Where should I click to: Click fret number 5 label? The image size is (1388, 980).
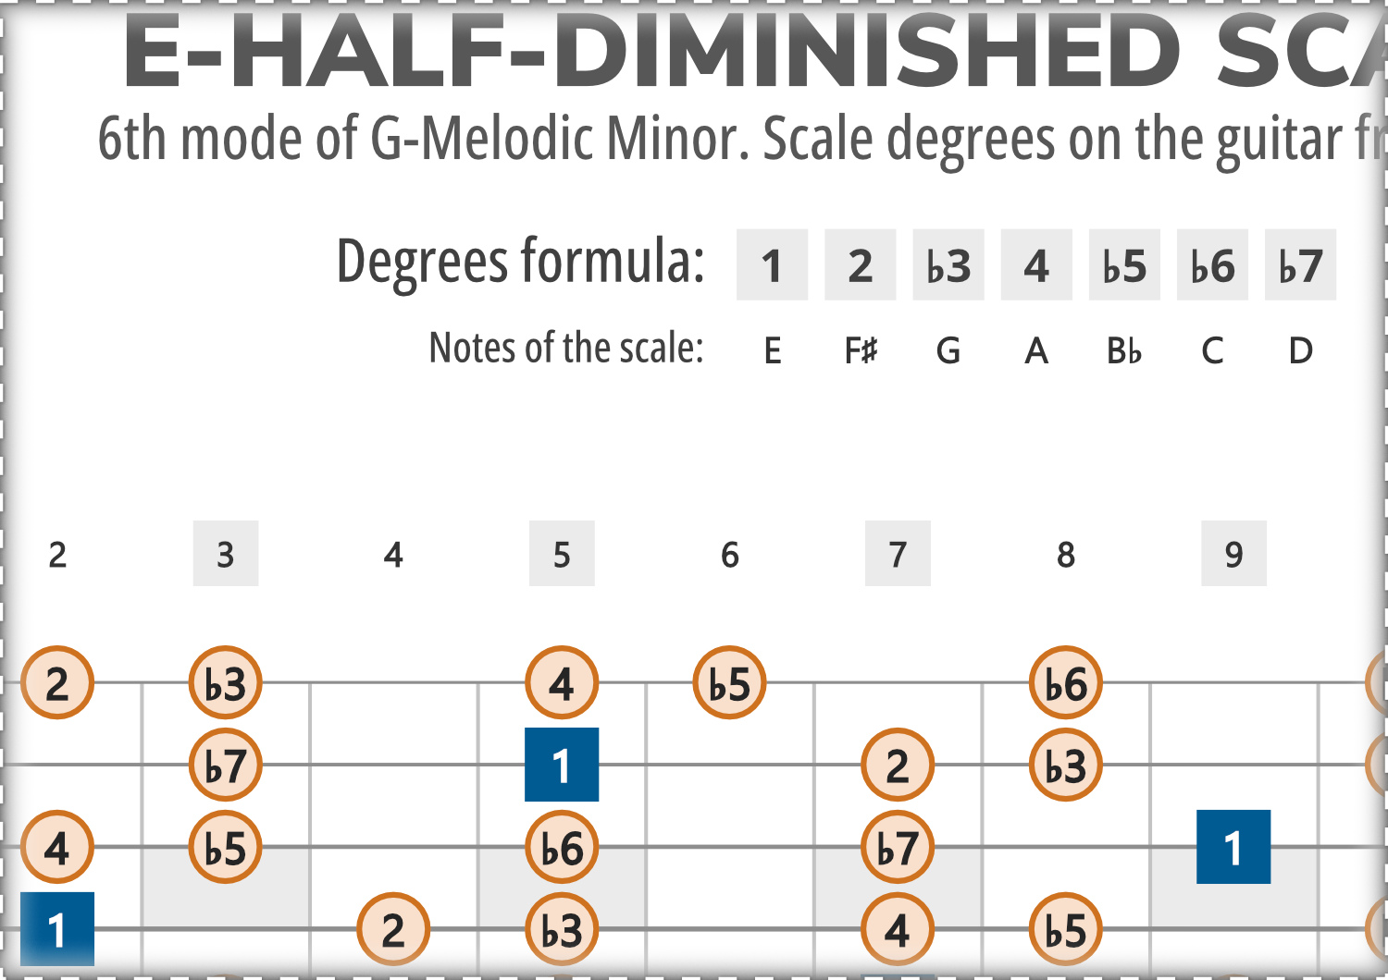(562, 554)
